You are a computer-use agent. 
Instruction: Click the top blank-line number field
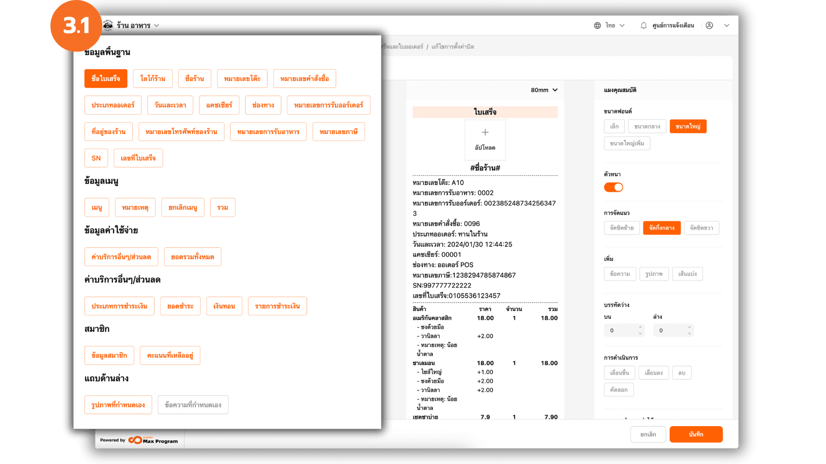click(x=619, y=330)
